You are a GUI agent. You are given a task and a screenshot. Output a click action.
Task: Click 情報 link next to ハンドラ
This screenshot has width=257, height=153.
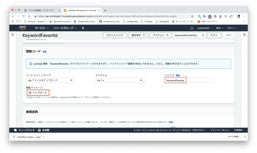pyautogui.click(x=178, y=75)
